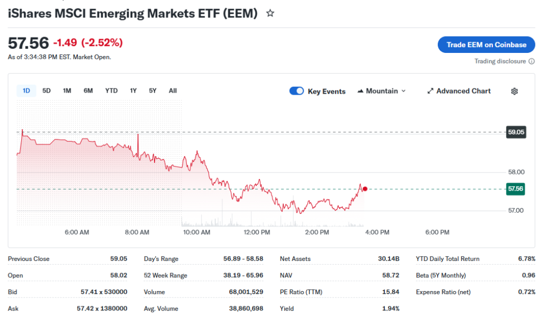
Task: Click the Mountain chart type icon
Action: 361,91
